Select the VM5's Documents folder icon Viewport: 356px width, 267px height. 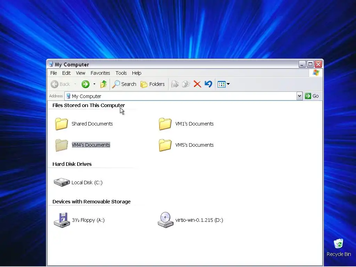pos(165,145)
